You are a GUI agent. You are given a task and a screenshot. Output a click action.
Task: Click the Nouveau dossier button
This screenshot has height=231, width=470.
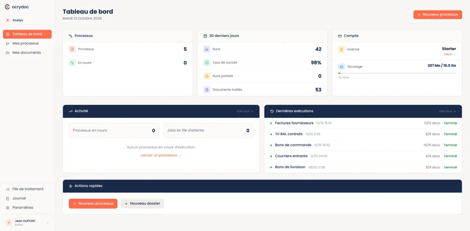pos(142,203)
